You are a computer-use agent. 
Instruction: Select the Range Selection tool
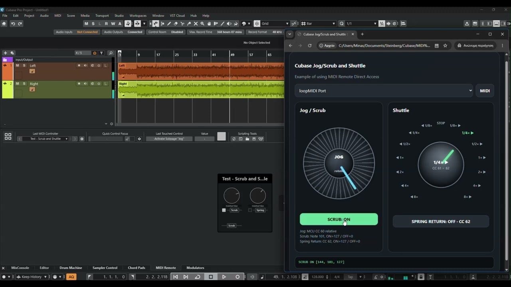click(162, 24)
